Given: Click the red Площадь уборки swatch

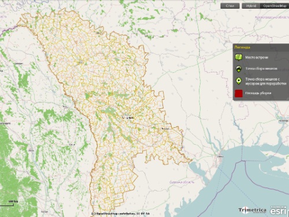Looking at the screenshot, I should (x=239, y=93).
